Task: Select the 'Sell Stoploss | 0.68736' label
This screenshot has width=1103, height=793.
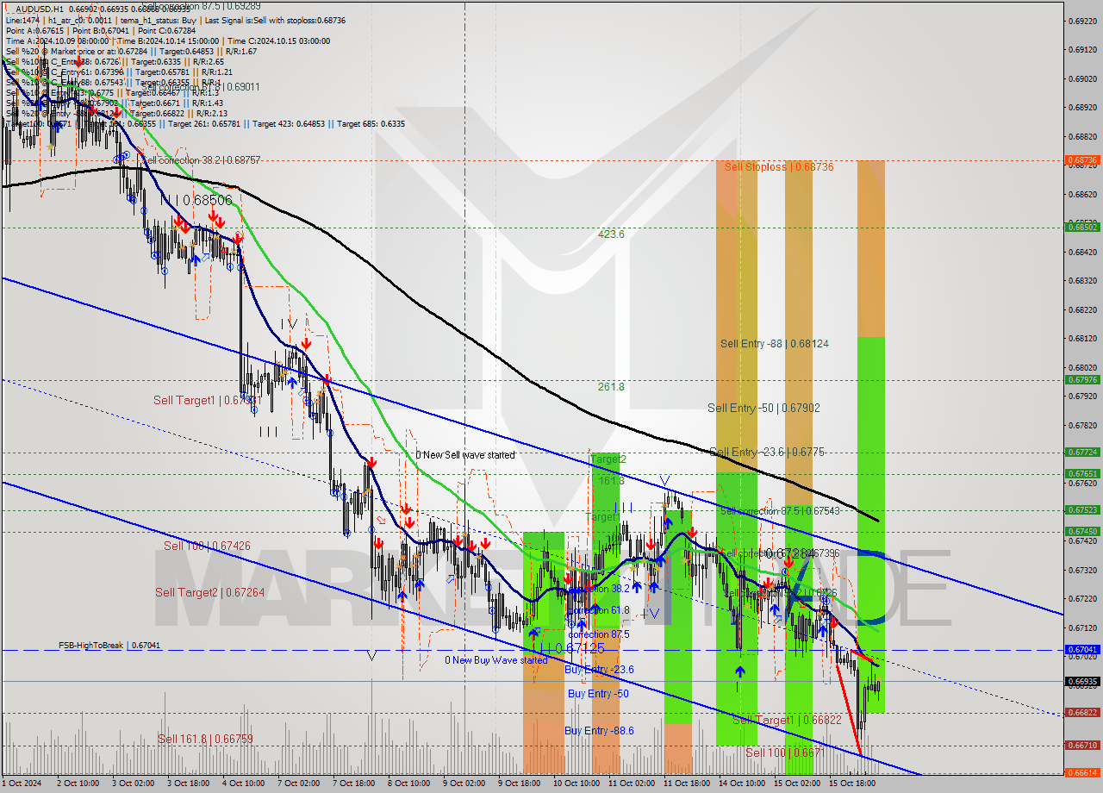Action: pos(779,166)
